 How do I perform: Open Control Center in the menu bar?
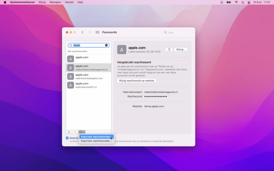coord(249,2)
